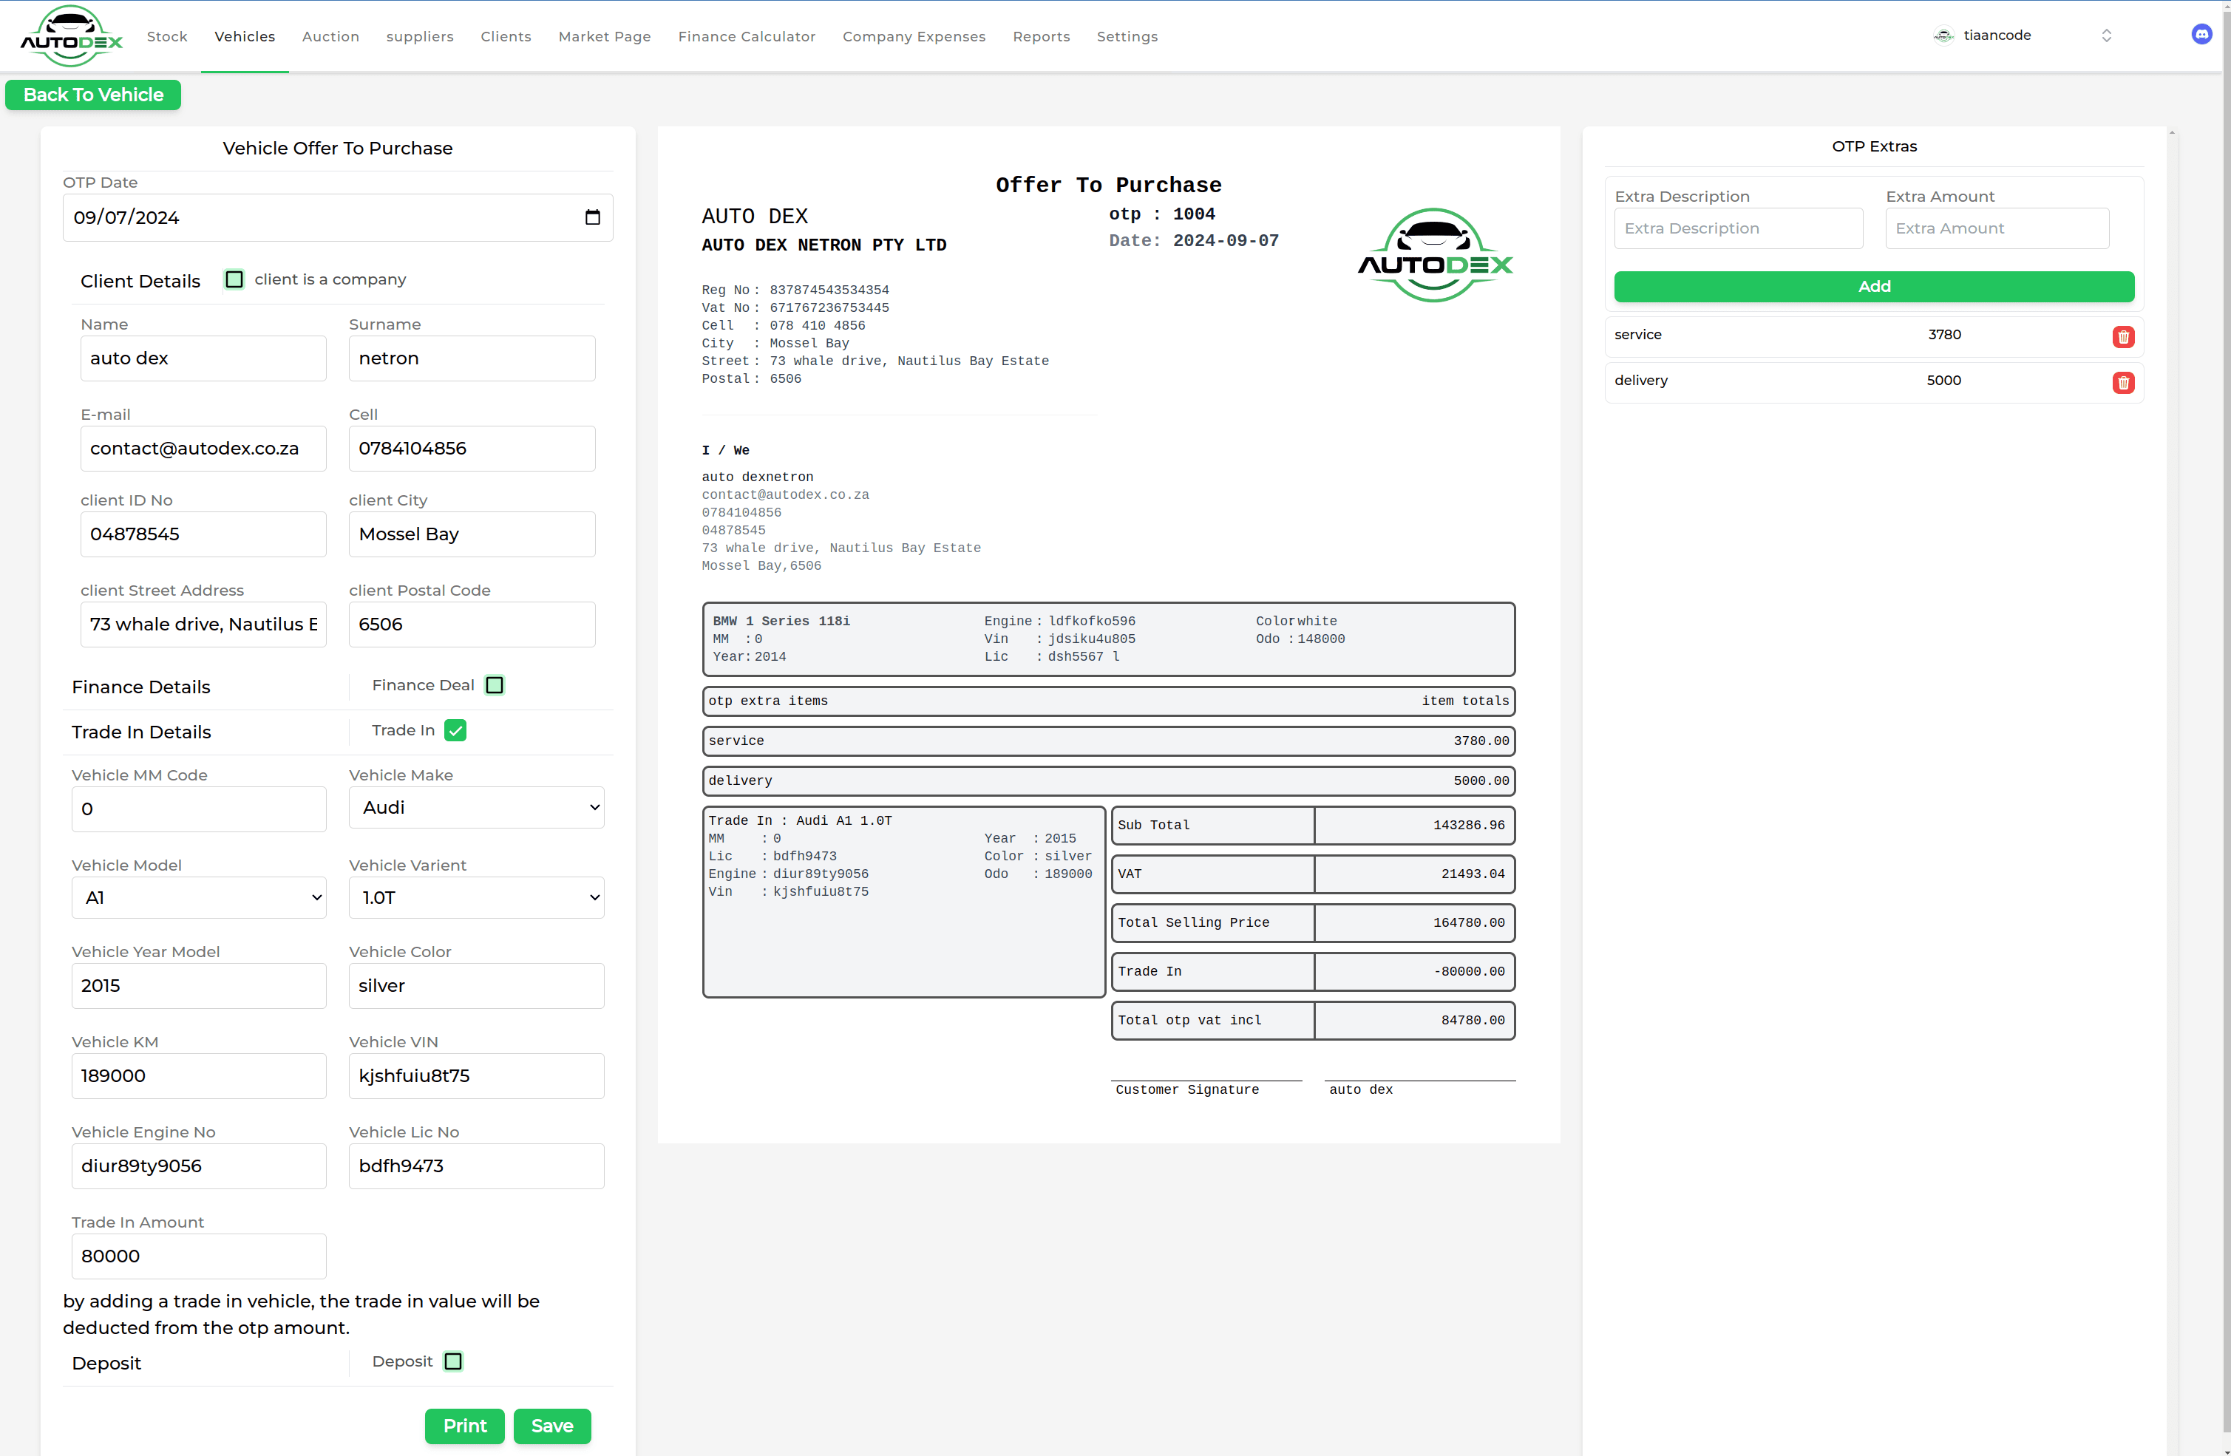Enable the Finance Deal checkbox
The width and height of the screenshot is (2231, 1456).
click(x=495, y=685)
